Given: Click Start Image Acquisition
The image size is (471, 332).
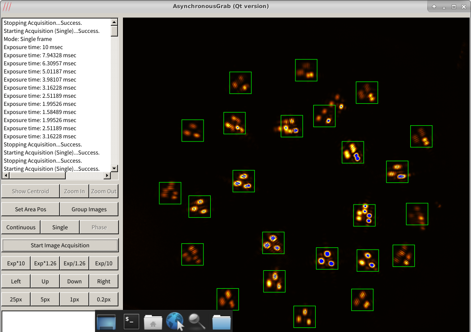Looking at the screenshot, I should pos(60,246).
